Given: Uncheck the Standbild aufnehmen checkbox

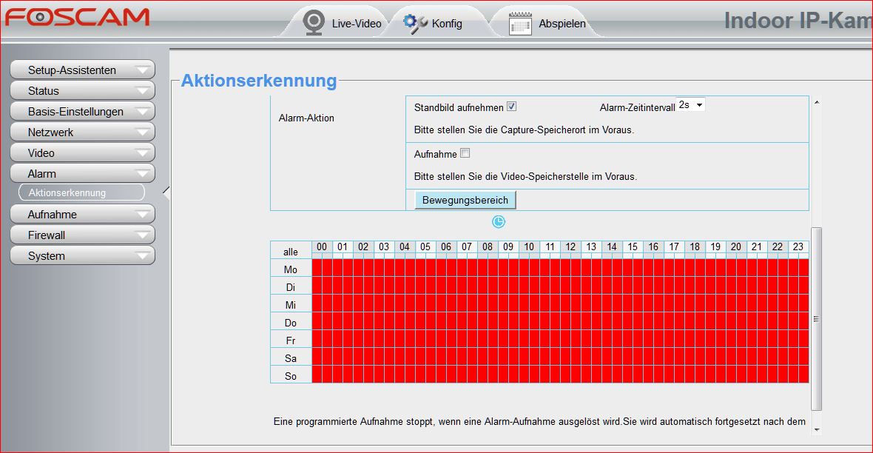Looking at the screenshot, I should (x=511, y=107).
